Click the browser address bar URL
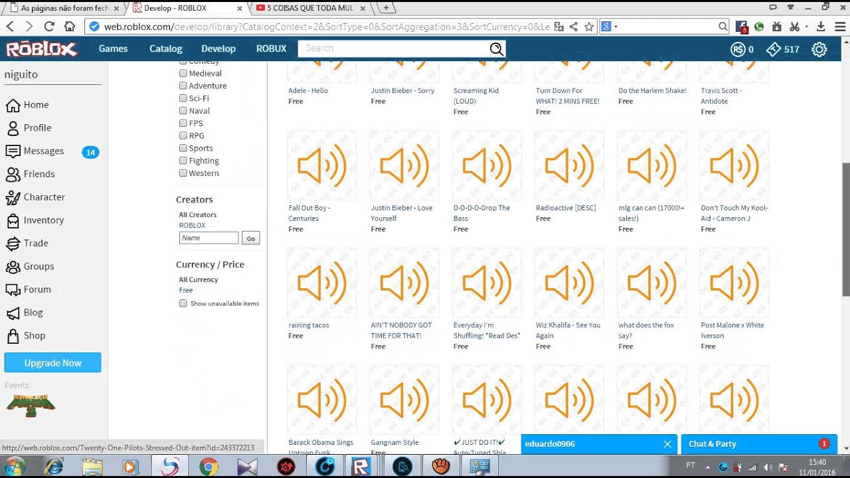 327,27
